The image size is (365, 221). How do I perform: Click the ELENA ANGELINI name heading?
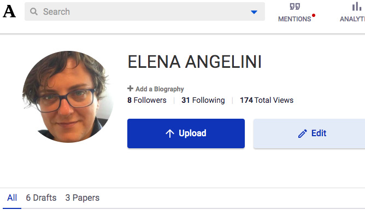(x=195, y=62)
